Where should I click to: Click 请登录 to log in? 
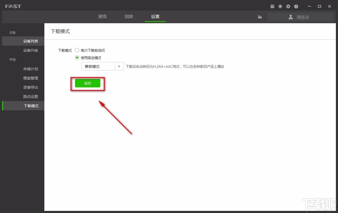302,17
